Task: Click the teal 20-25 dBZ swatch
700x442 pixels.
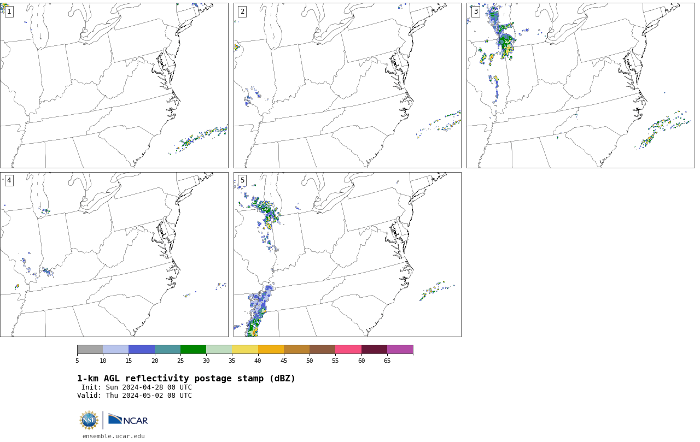Action: coord(167,350)
